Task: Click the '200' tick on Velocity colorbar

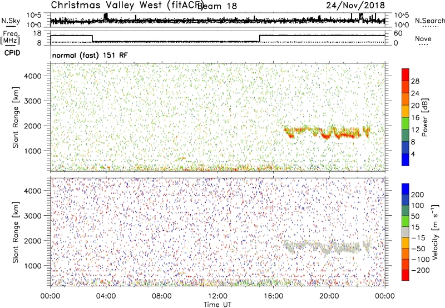Action: click(418, 195)
